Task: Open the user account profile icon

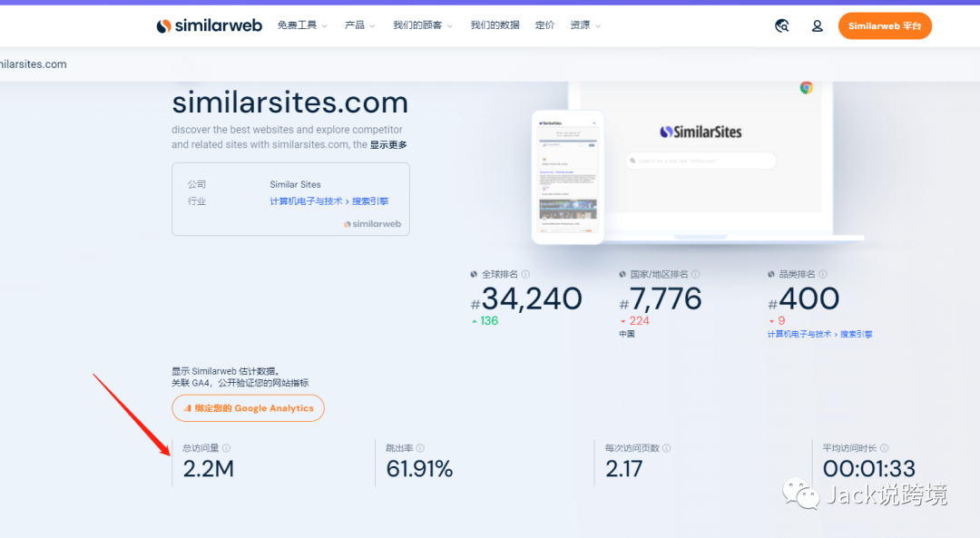Action: (817, 25)
